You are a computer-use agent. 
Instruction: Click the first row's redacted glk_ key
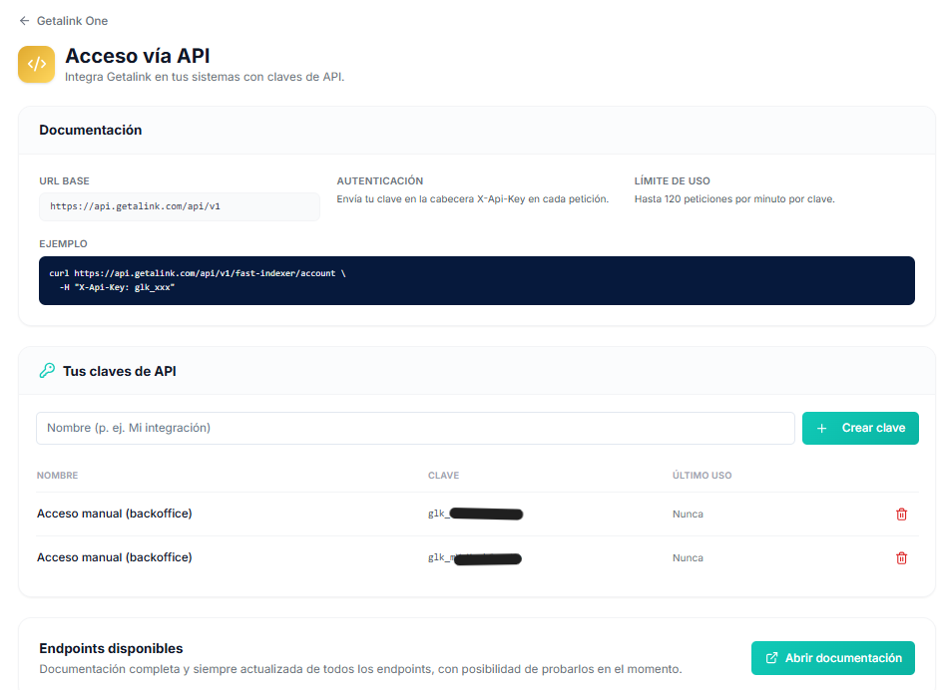click(x=476, y=514)
